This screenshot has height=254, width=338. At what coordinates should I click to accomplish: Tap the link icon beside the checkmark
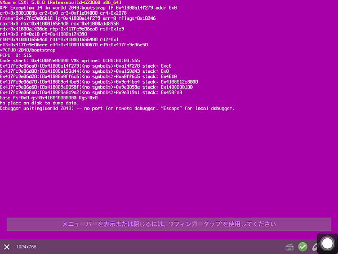[315, 247]
